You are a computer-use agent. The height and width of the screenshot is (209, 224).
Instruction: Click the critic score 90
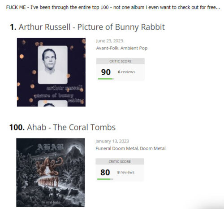(x=106, y=72)
